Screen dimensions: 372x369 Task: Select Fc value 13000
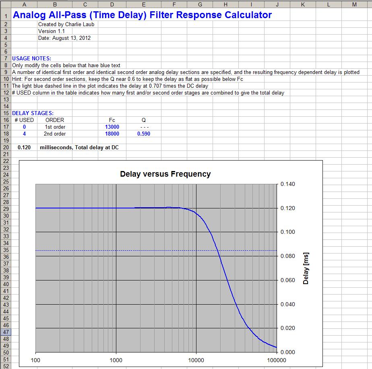(112, 127)
